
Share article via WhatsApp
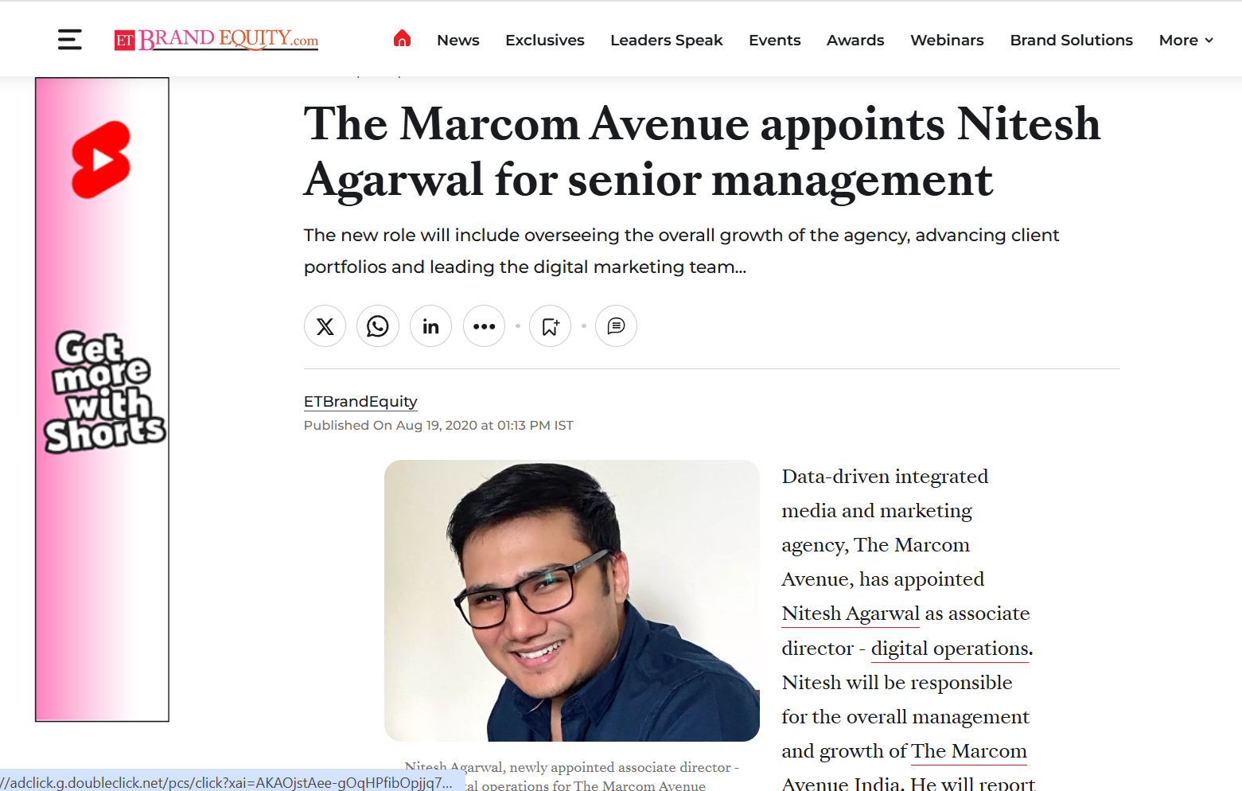point(378,326)
